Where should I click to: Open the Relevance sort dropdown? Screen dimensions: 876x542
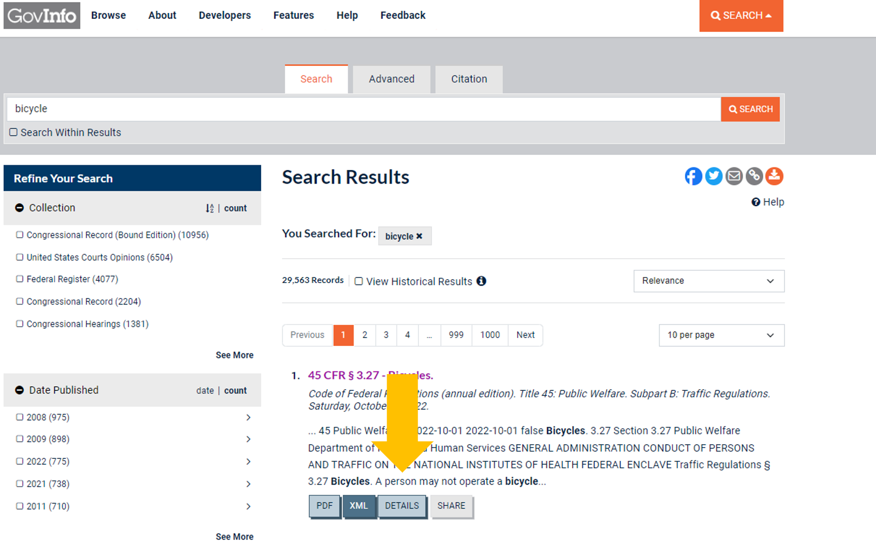[709, 281]
